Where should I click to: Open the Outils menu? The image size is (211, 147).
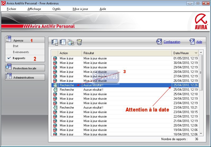[x=56, y=9]
